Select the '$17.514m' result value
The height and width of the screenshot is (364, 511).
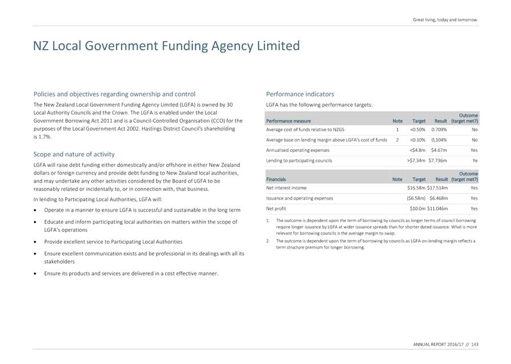[437, 188]
